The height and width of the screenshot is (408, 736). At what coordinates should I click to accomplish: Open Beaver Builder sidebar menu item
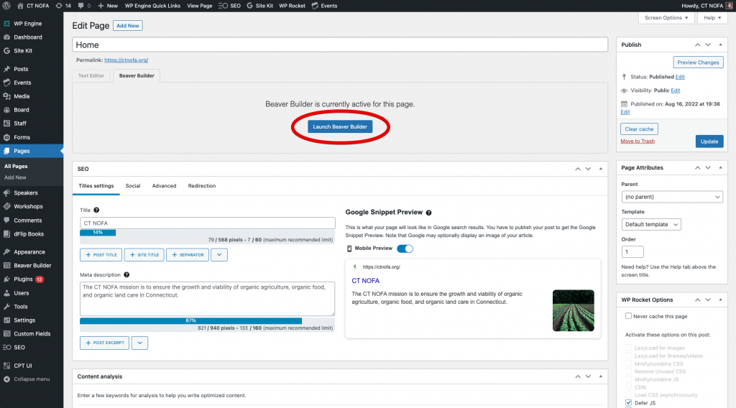coord(32,266)
